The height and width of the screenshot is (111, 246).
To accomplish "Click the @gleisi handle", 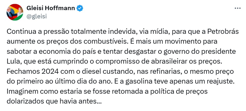I will coord(37,16).
